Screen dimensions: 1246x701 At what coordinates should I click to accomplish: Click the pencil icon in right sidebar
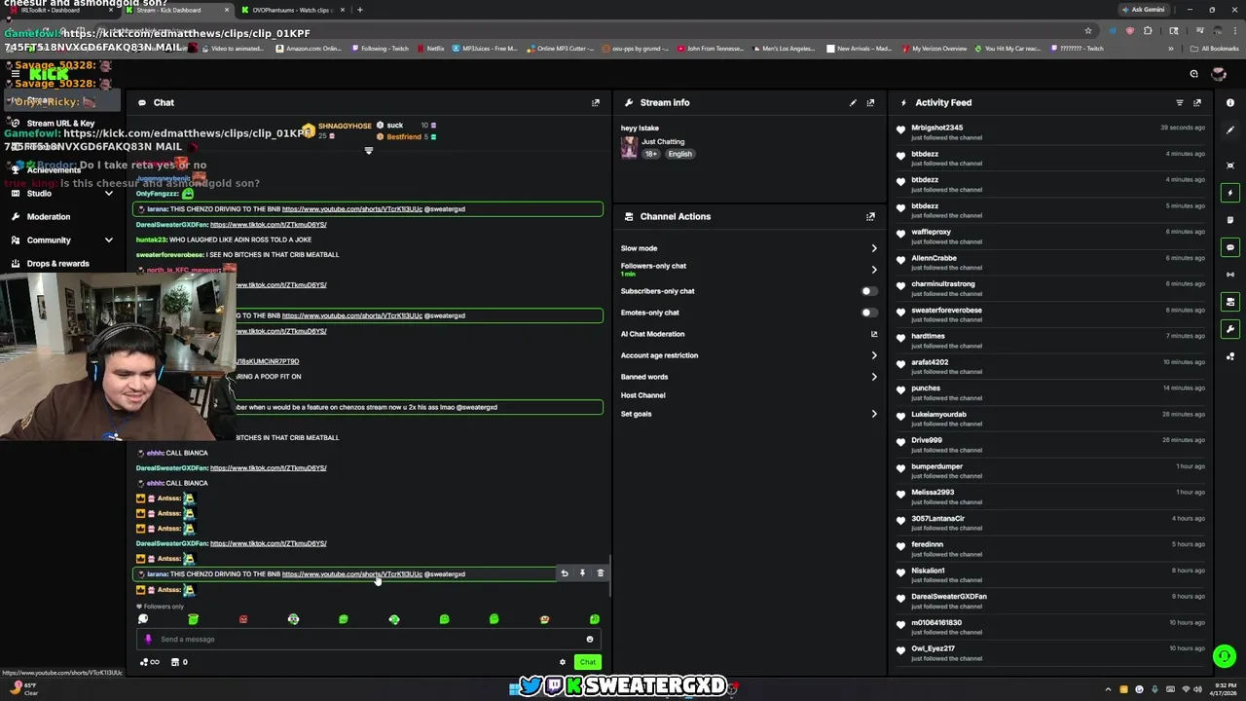[1230, 129]
